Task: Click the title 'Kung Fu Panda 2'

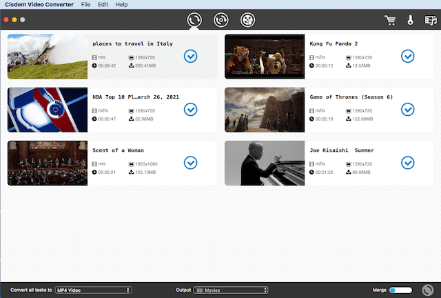Action: pos(334,43)
